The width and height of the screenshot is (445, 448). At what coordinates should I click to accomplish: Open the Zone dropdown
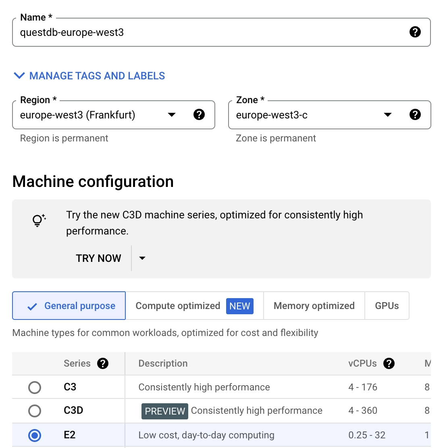point(387,115)
